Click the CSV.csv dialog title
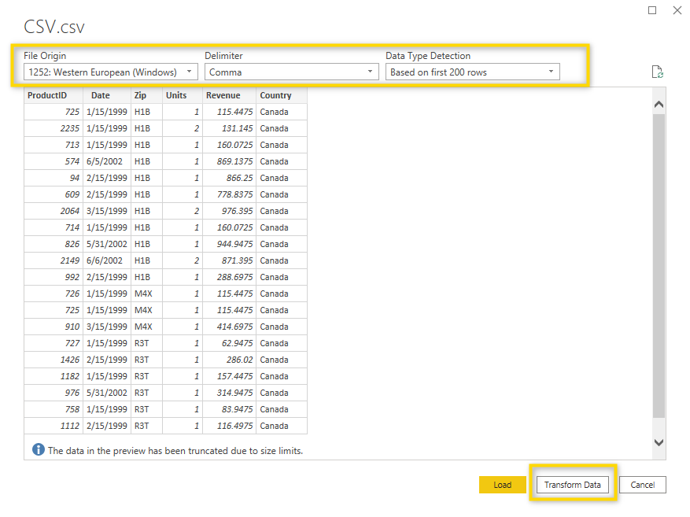690x517 pixels. click(x=54, y=27)
